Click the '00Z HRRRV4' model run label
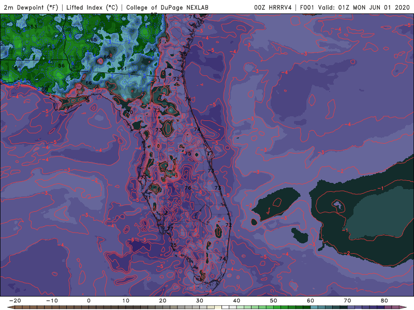Image resolution: width=414 pixels, height=310 pixels. [273, 7]
